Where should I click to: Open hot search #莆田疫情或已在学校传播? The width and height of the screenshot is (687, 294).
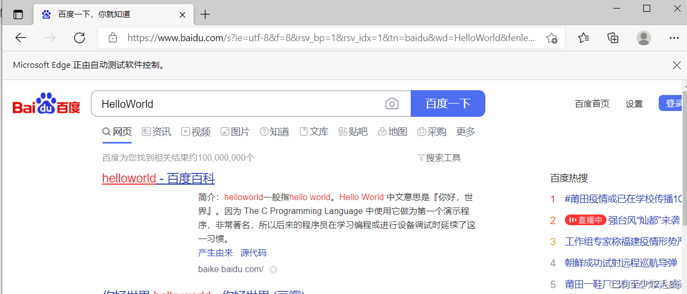click(624, 199)
